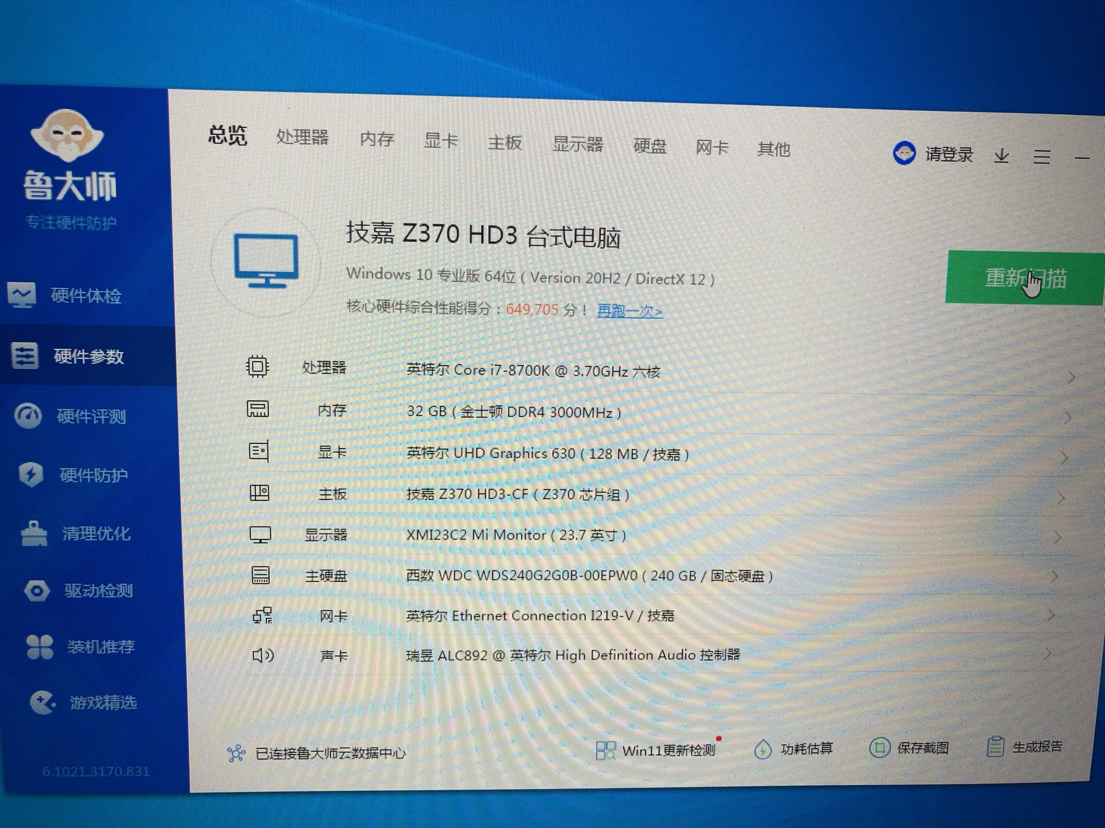
Task: Switch to the 网卡 tab
Action: [x=711, y=147]
